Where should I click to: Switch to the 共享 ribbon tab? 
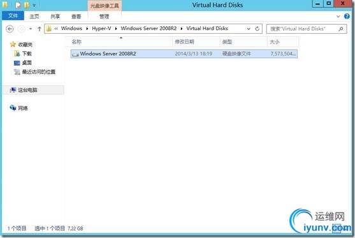(x=55, y=17)
